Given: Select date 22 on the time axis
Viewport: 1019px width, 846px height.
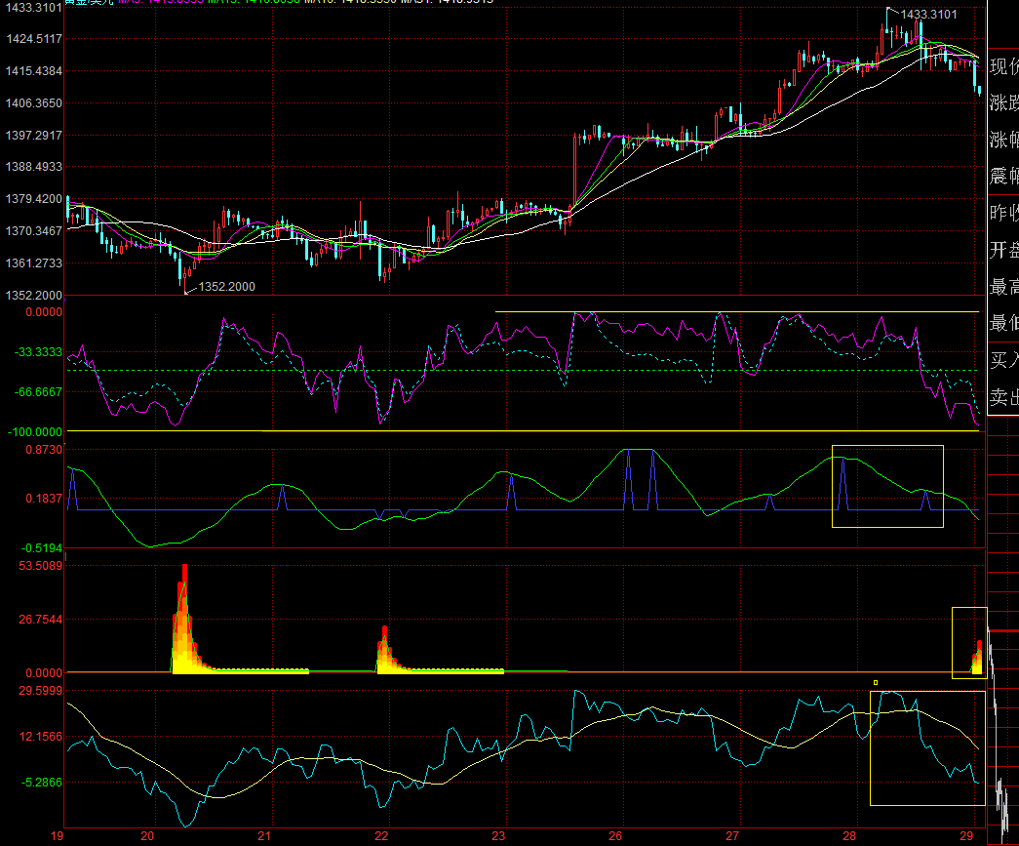Looking at the screenshot, I should tap(381, 836).
